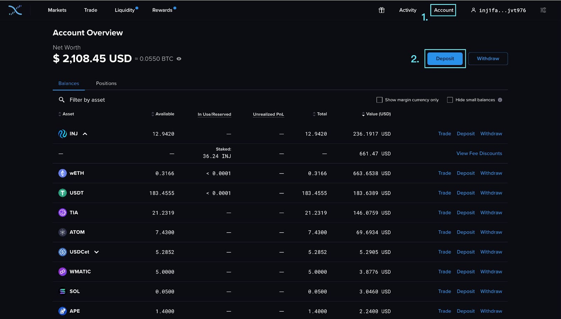Viewport: 561px width, 319px height.
Task: Click the USDT token icon
Action: point(62,193)
